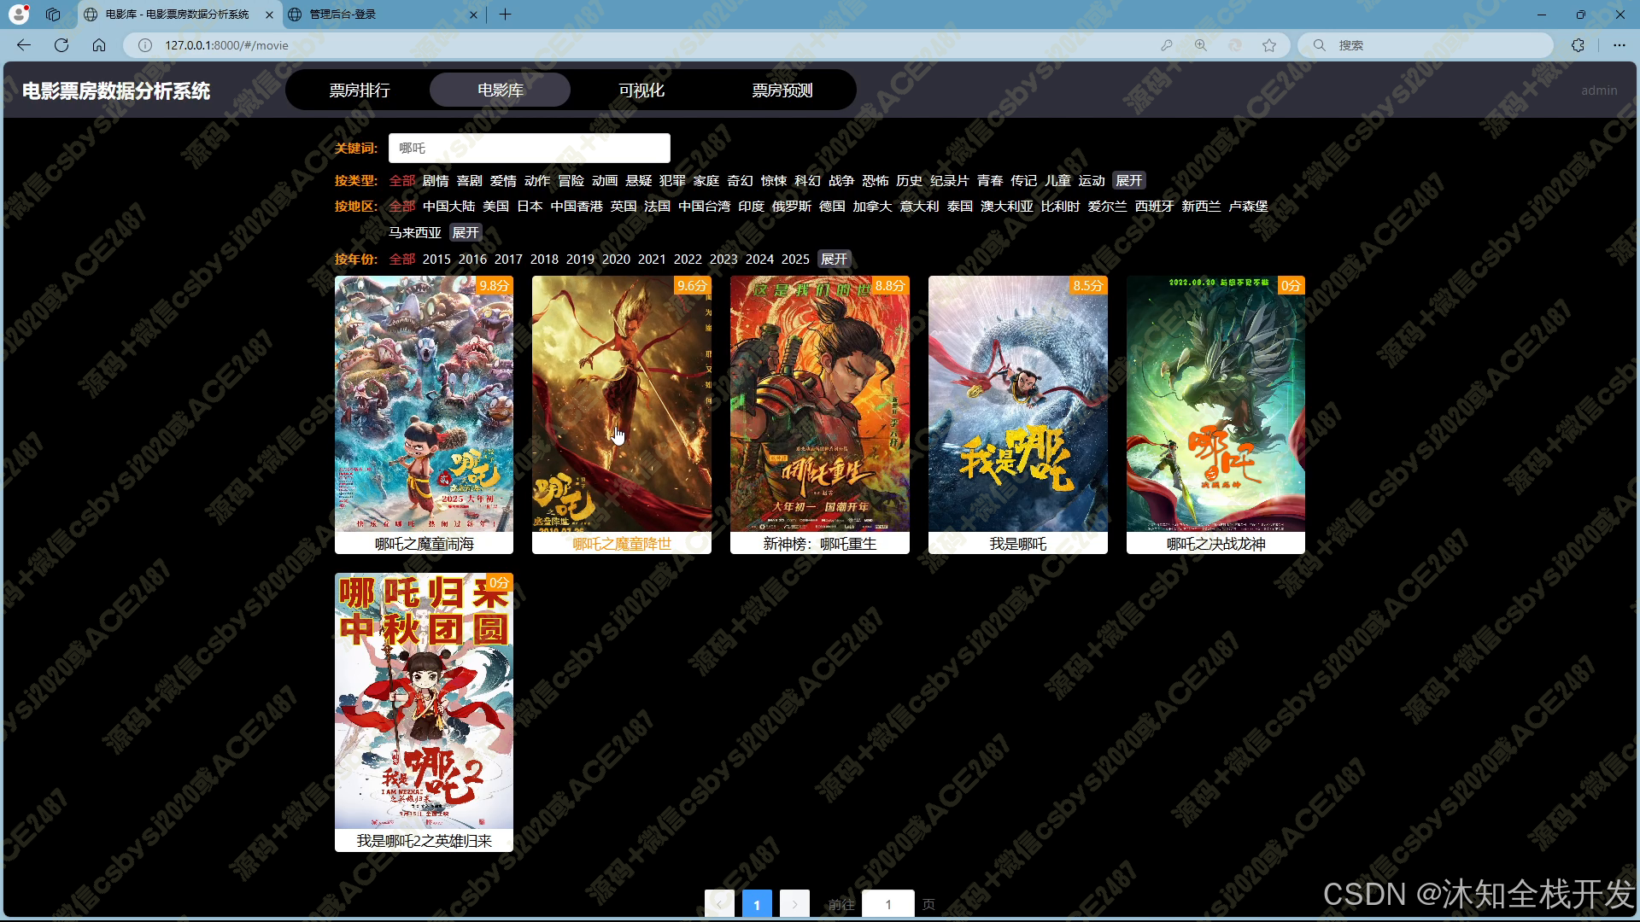
Task: Click the browser back arrow
Action: 24,45
